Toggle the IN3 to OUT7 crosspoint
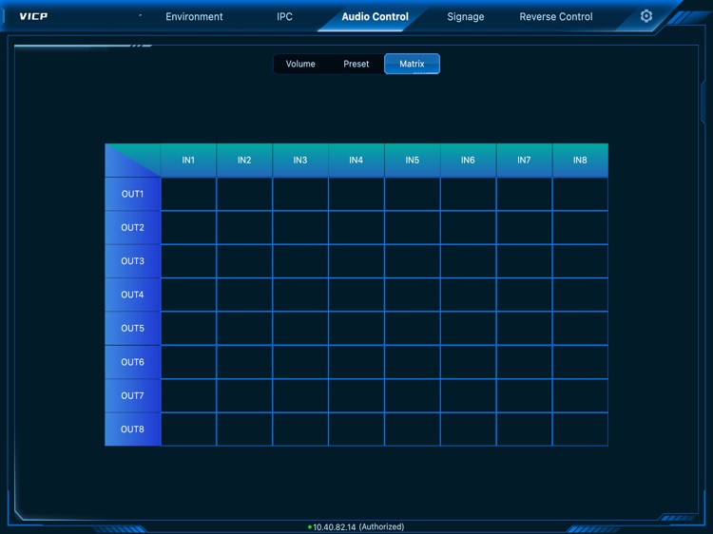This screenshot has width=713, height=534. tap(300, 396)
